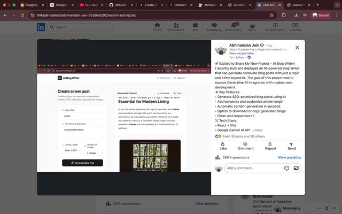Click Ankit Sharma and 10 others
This screenshot has width=342, height=214.
click(x=244, y=136)
